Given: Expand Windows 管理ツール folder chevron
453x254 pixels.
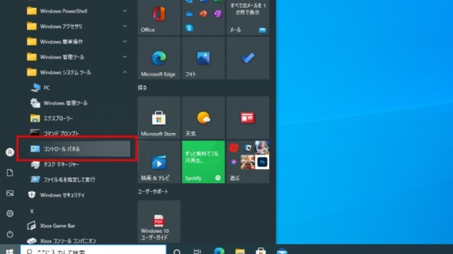Looking at the screenshot, I should pyautogui.click(x=125, y=57).
